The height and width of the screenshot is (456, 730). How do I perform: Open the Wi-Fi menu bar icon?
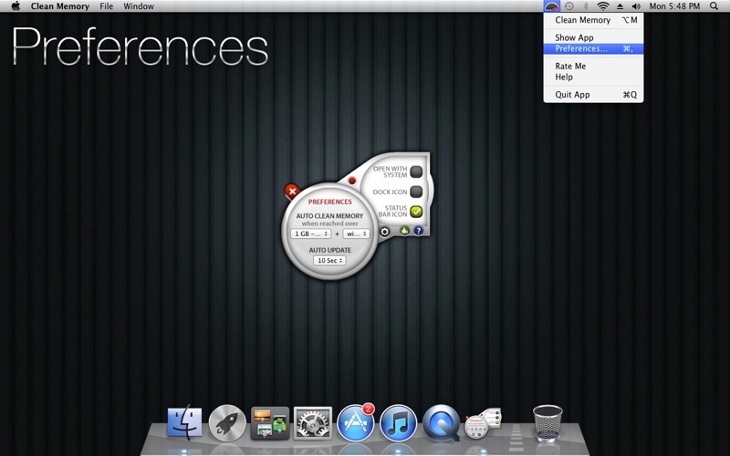[603, 6]
